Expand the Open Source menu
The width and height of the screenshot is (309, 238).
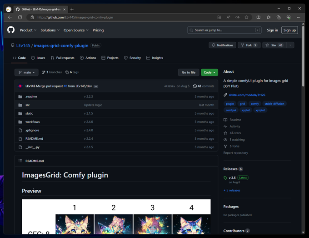[x=76, y=30]
